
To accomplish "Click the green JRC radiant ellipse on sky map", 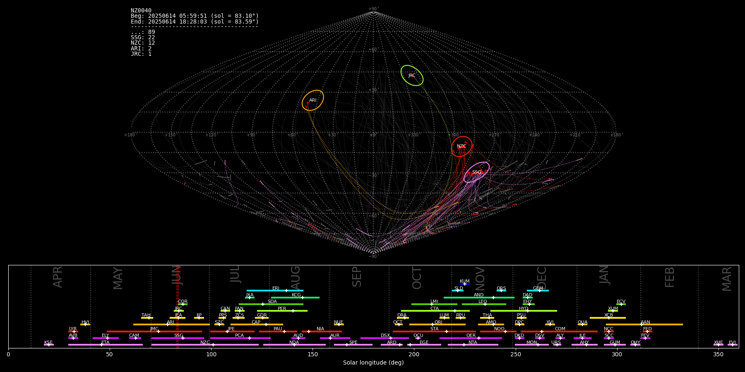I will (412, 75).
